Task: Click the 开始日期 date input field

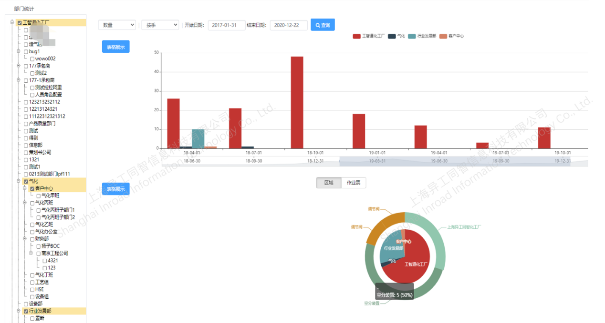Action: pyautogui.click(x=227, y=25)
